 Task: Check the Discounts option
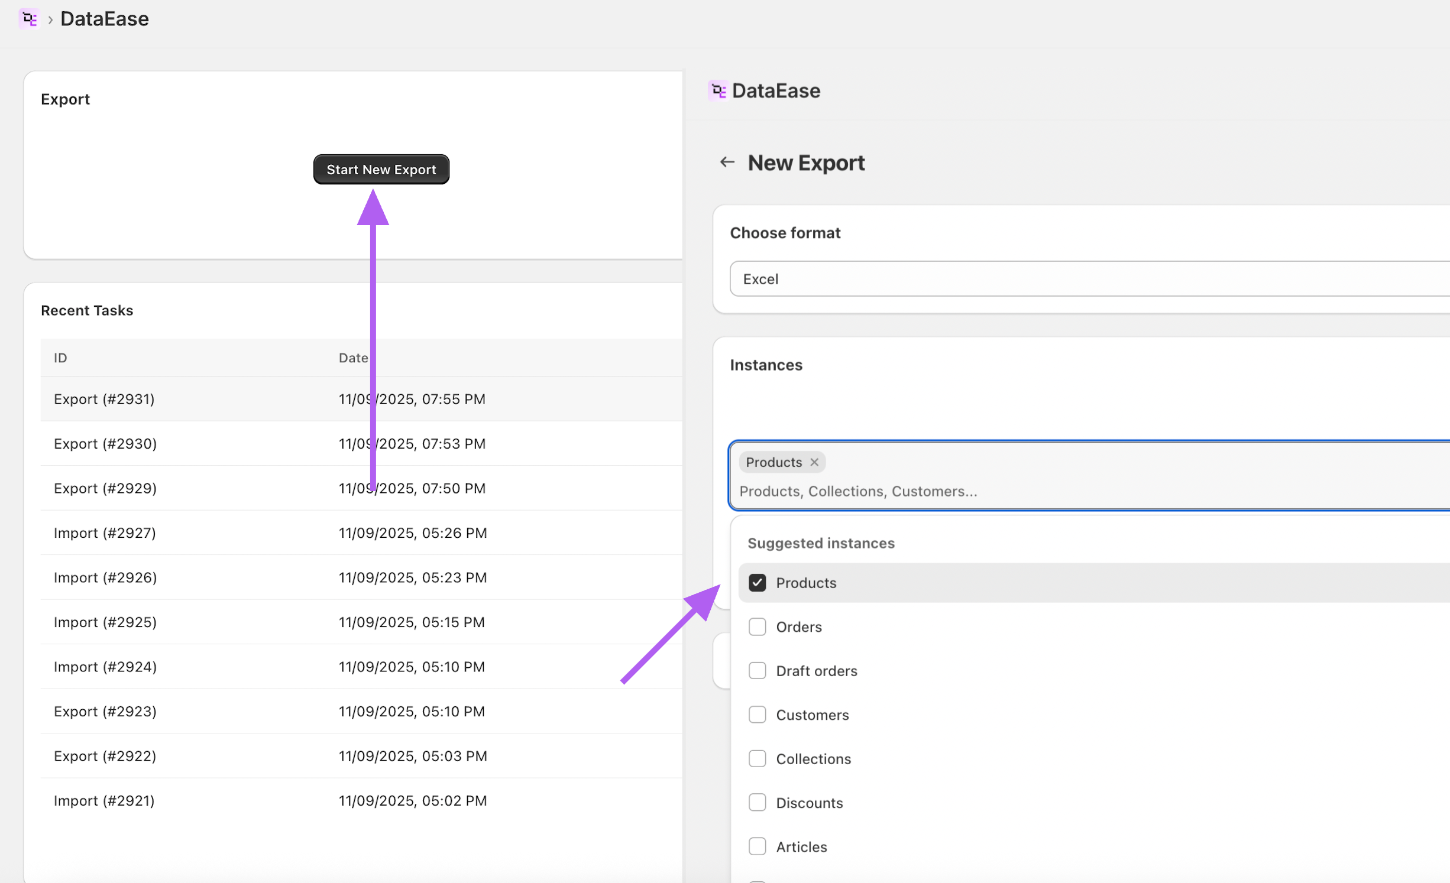[x=757, y=803]
